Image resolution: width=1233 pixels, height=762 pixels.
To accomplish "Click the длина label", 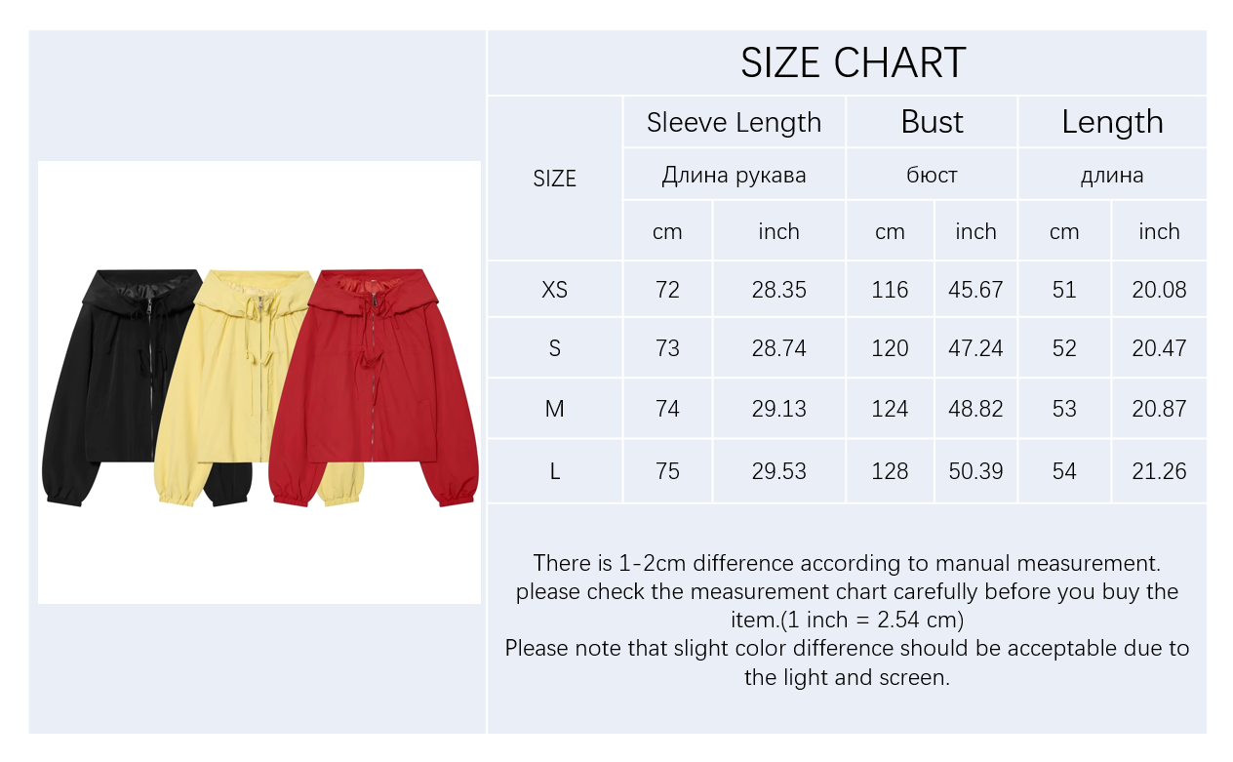I will pos(1112,176).
